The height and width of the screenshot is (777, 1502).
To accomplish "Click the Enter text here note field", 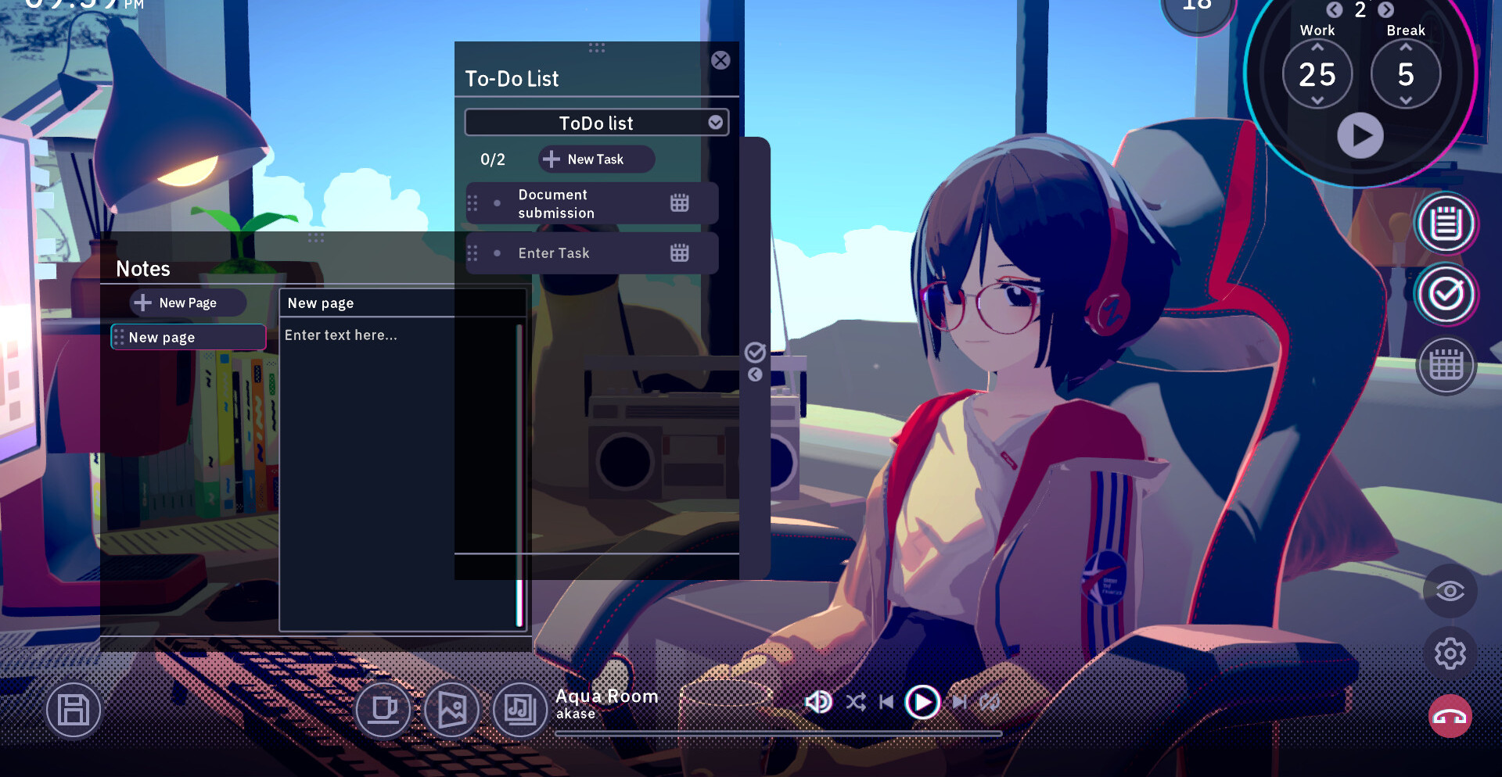I will click(x=397, y=469).
